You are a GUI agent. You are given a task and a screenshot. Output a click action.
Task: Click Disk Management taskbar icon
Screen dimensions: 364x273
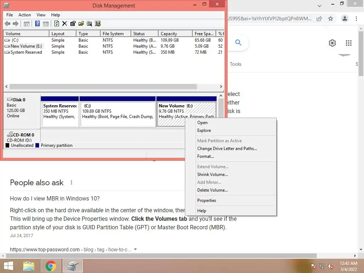(x=73, y=266)
